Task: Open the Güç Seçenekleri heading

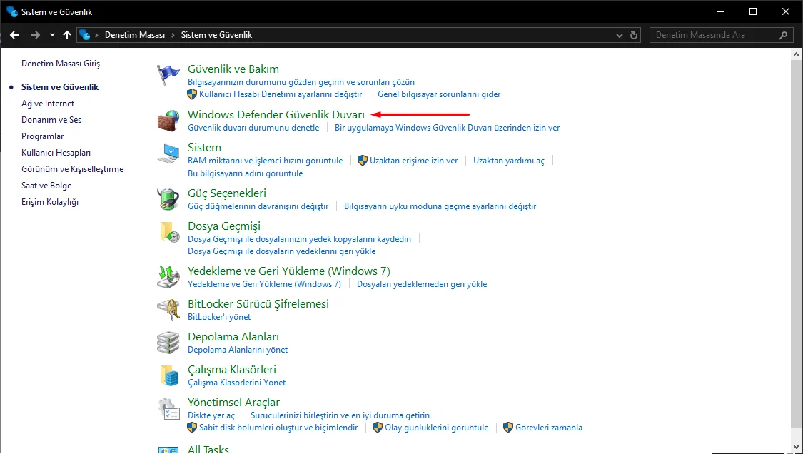Action: [x=227, y=193]
